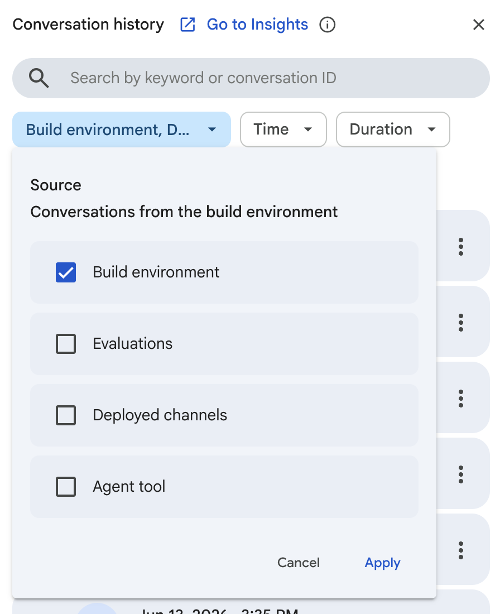Click the open-in-new-tab icon beside Go to Insights

[187, 25]
